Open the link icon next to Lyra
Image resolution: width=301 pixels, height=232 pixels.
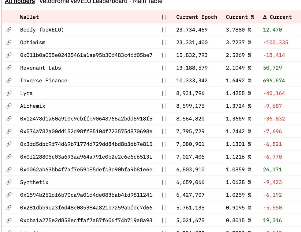point(9,93)
